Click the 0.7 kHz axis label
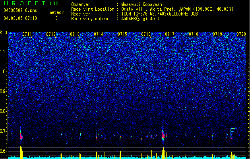250x159 pixels. pos(4,131)
